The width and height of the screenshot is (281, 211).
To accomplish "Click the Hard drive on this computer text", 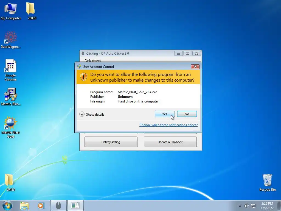I will coord(138,101).
